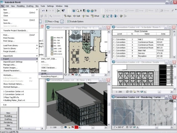
Task: Click the Demolish hammer tool
Action: 55,16
